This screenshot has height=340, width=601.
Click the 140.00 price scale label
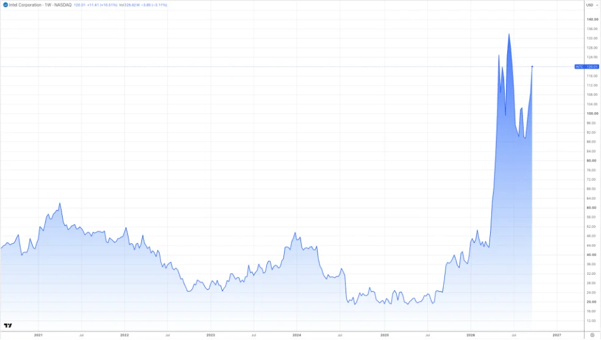click(x=592, y=19)
